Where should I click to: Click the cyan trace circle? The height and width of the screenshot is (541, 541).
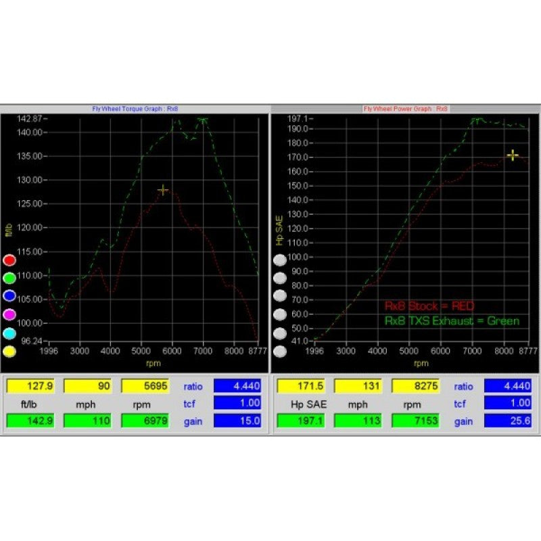point(9,333)
